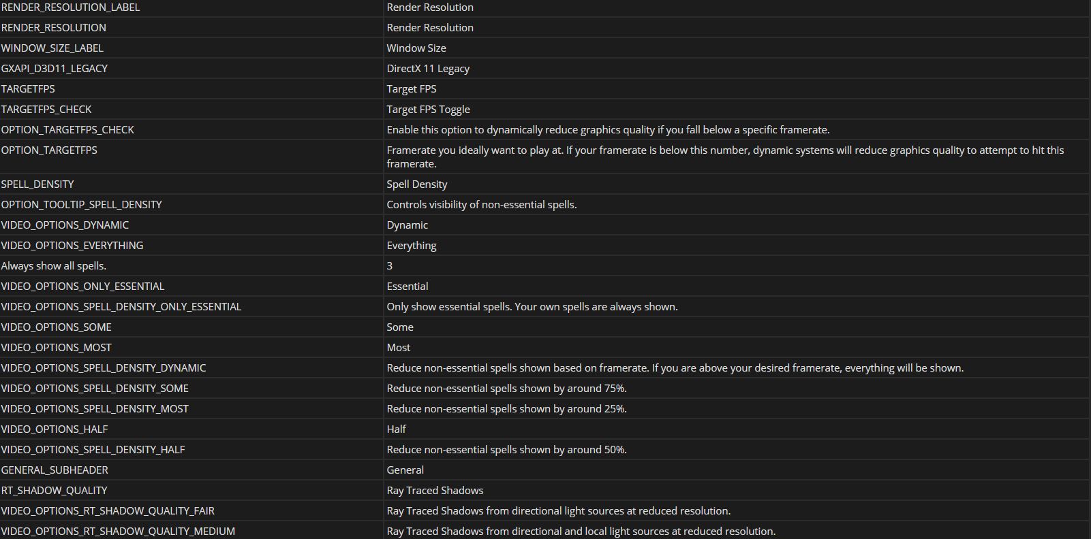Click the TARGETFPS_CHECK key cell
The height and width of the screenshot is (539, 1091).
click(46, 110)
